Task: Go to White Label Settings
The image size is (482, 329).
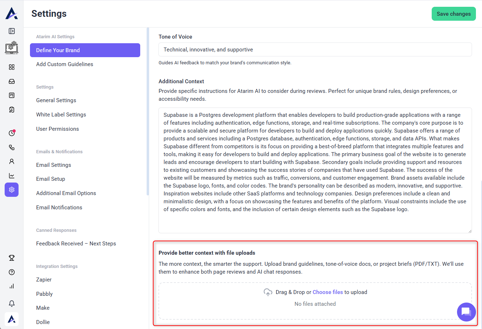Action: coord(61,115)
